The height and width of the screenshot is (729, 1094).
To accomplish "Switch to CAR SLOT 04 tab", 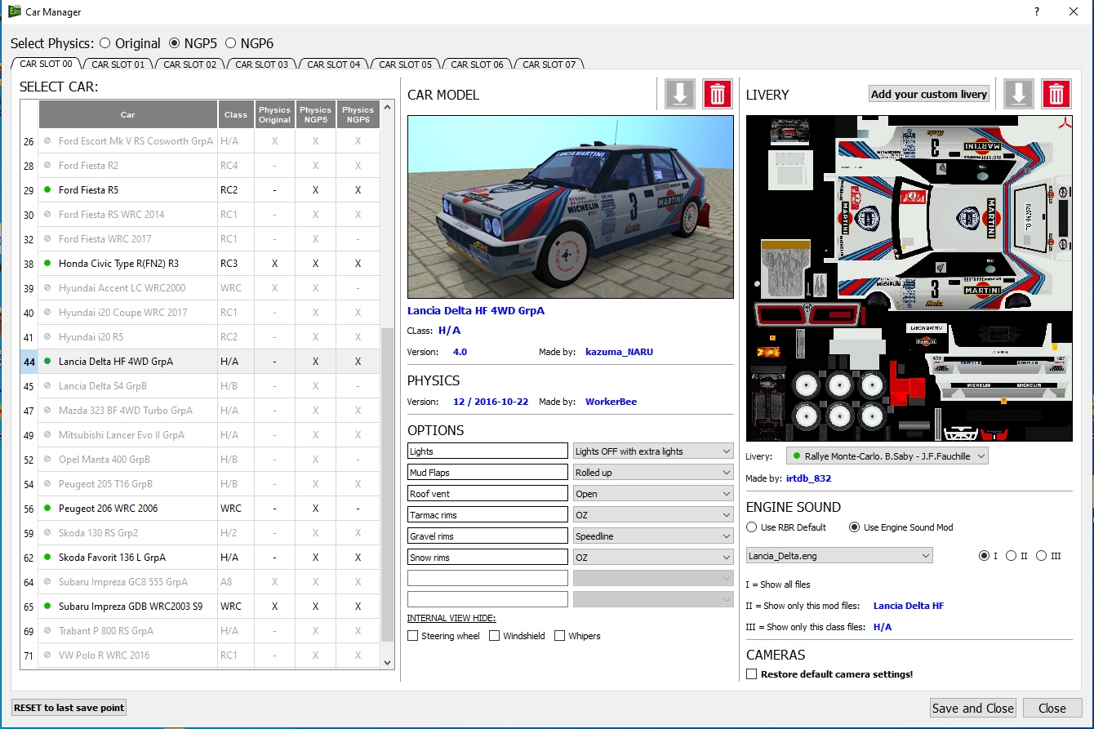I will point(333,64).
